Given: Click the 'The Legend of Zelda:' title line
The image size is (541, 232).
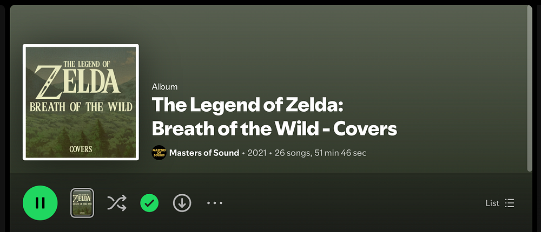Looking at the screenshot, I should pyautogui.click(x=247, y=105).
